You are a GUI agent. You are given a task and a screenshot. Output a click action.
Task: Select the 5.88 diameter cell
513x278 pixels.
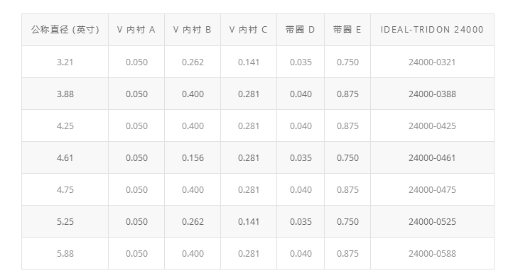65,253
